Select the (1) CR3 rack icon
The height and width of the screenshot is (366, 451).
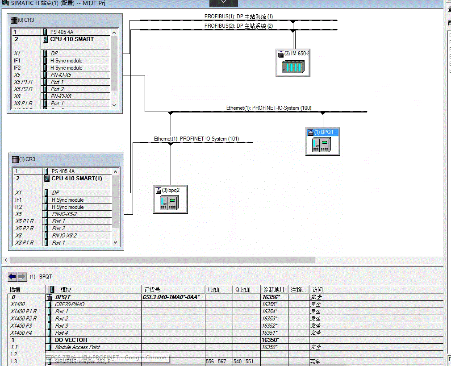coord(15,159)
